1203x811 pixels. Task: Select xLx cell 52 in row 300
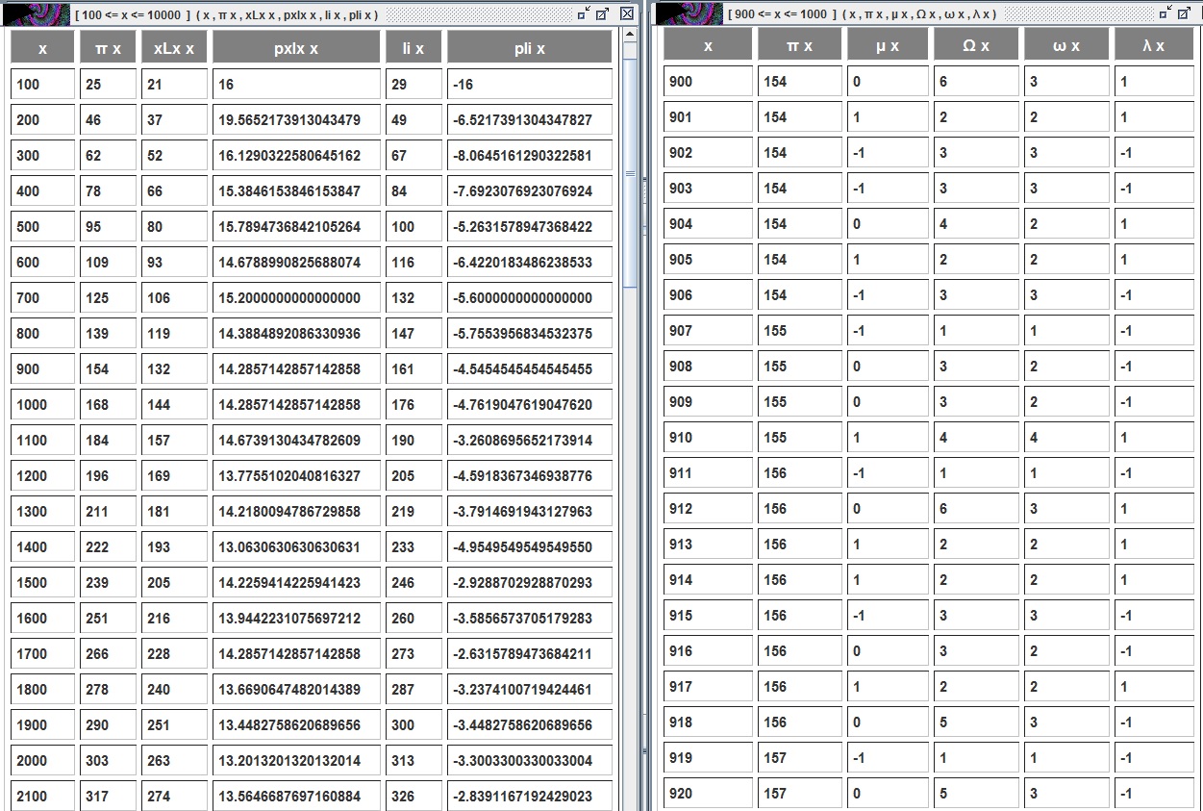(x=174, y=156)
